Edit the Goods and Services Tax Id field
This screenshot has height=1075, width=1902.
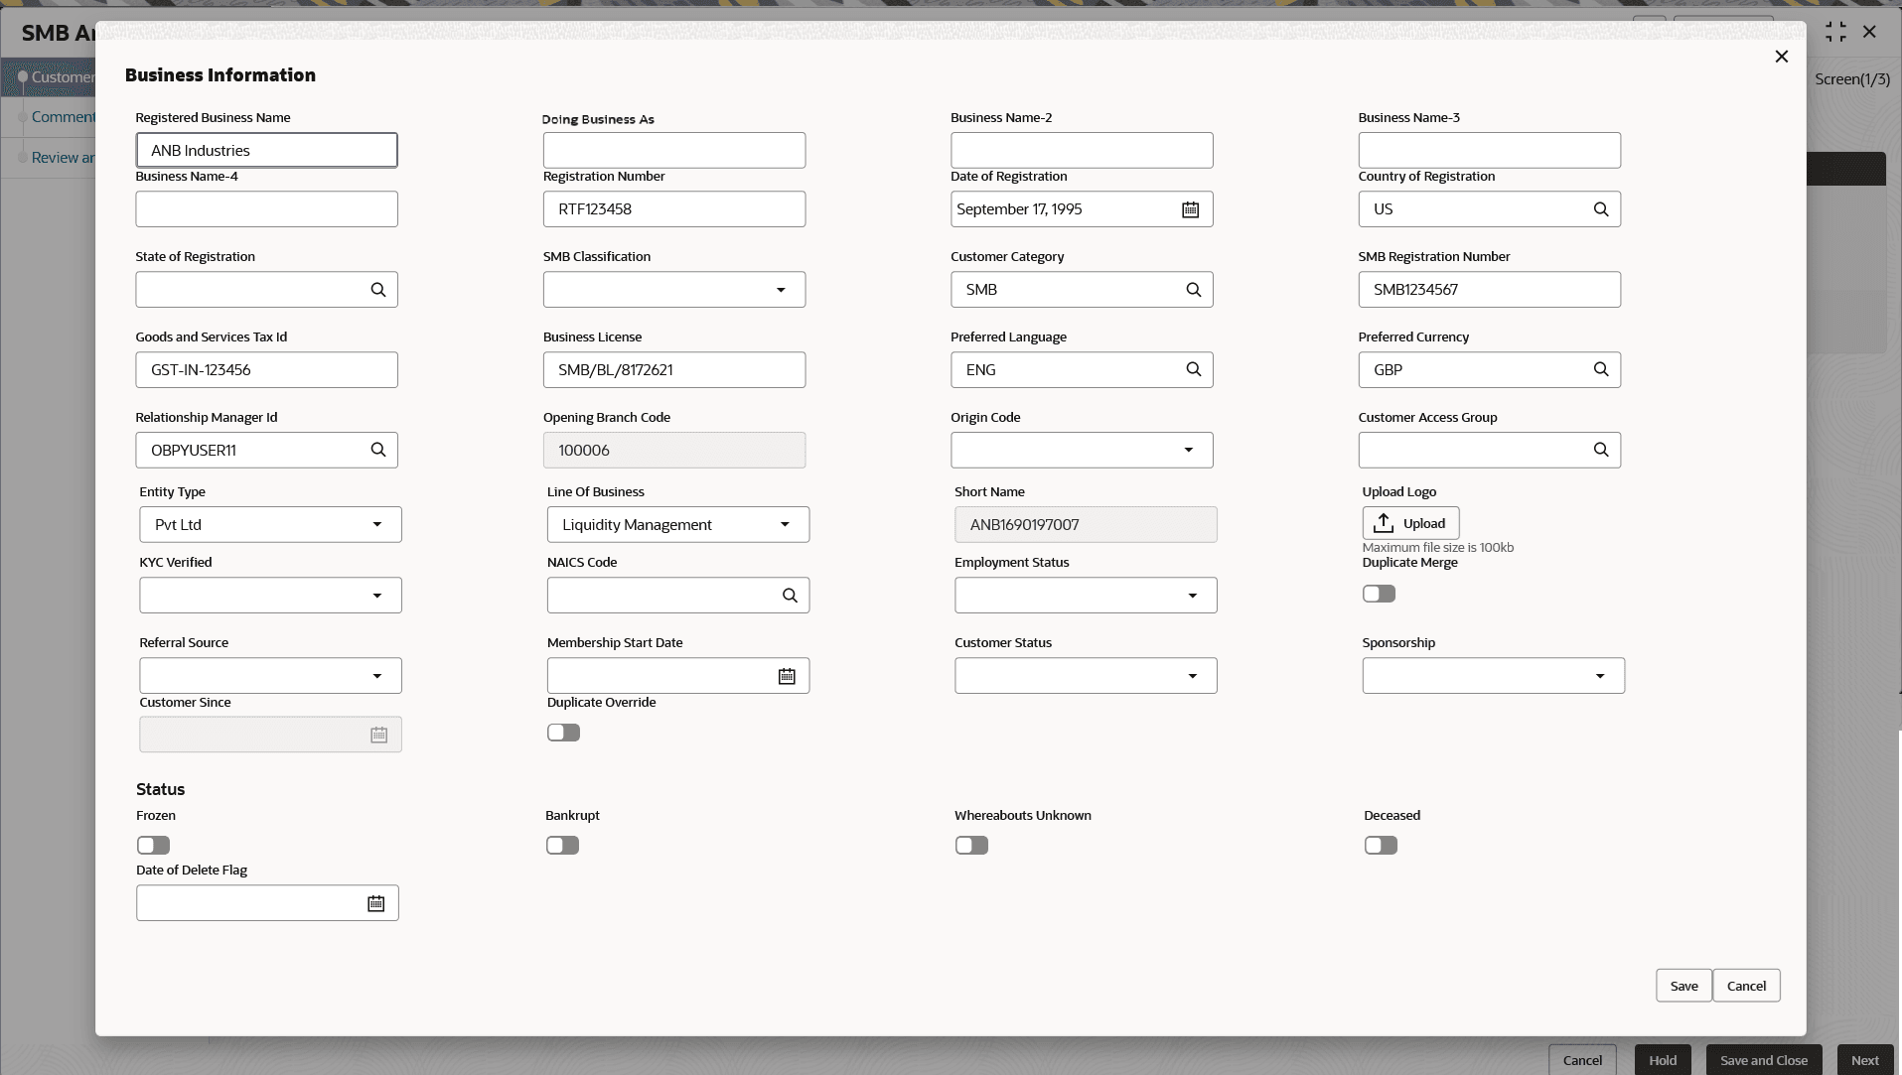pos(266,369)
